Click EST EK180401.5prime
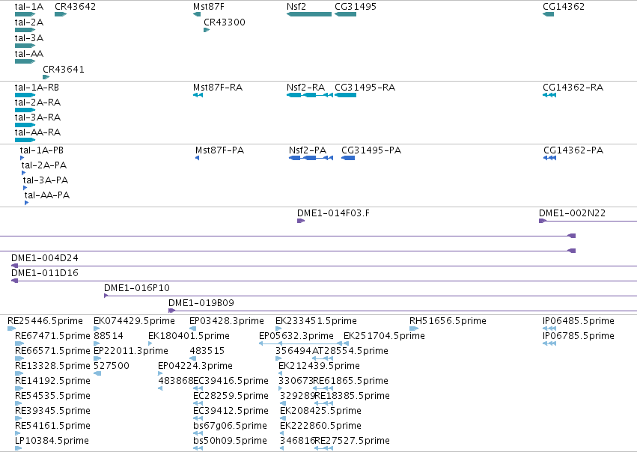The image size is (637, 452). [189, 336]
